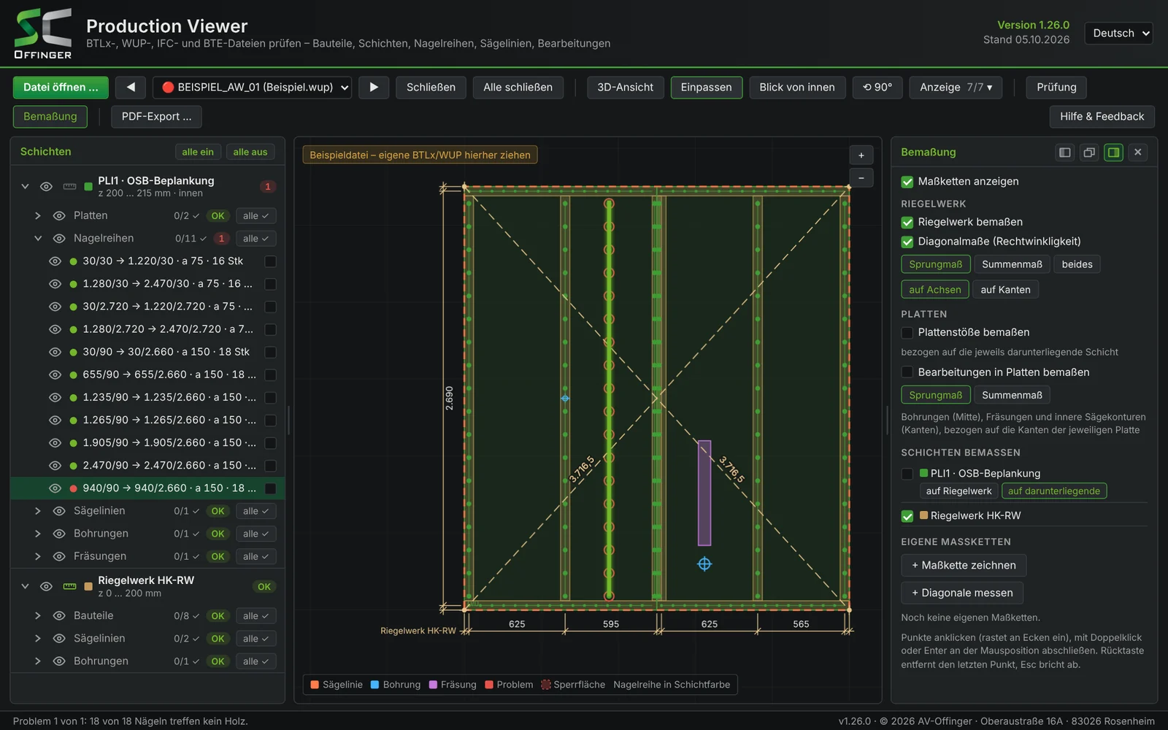Viewport: 1168px width, 730px height.
Task: Expand the Sägelinien group under PLI1
Action: [38, 511]
